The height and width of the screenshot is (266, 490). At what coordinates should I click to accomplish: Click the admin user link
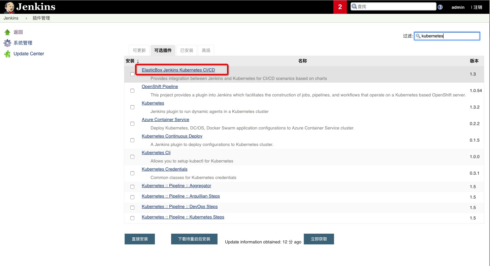tap(458, 7)
